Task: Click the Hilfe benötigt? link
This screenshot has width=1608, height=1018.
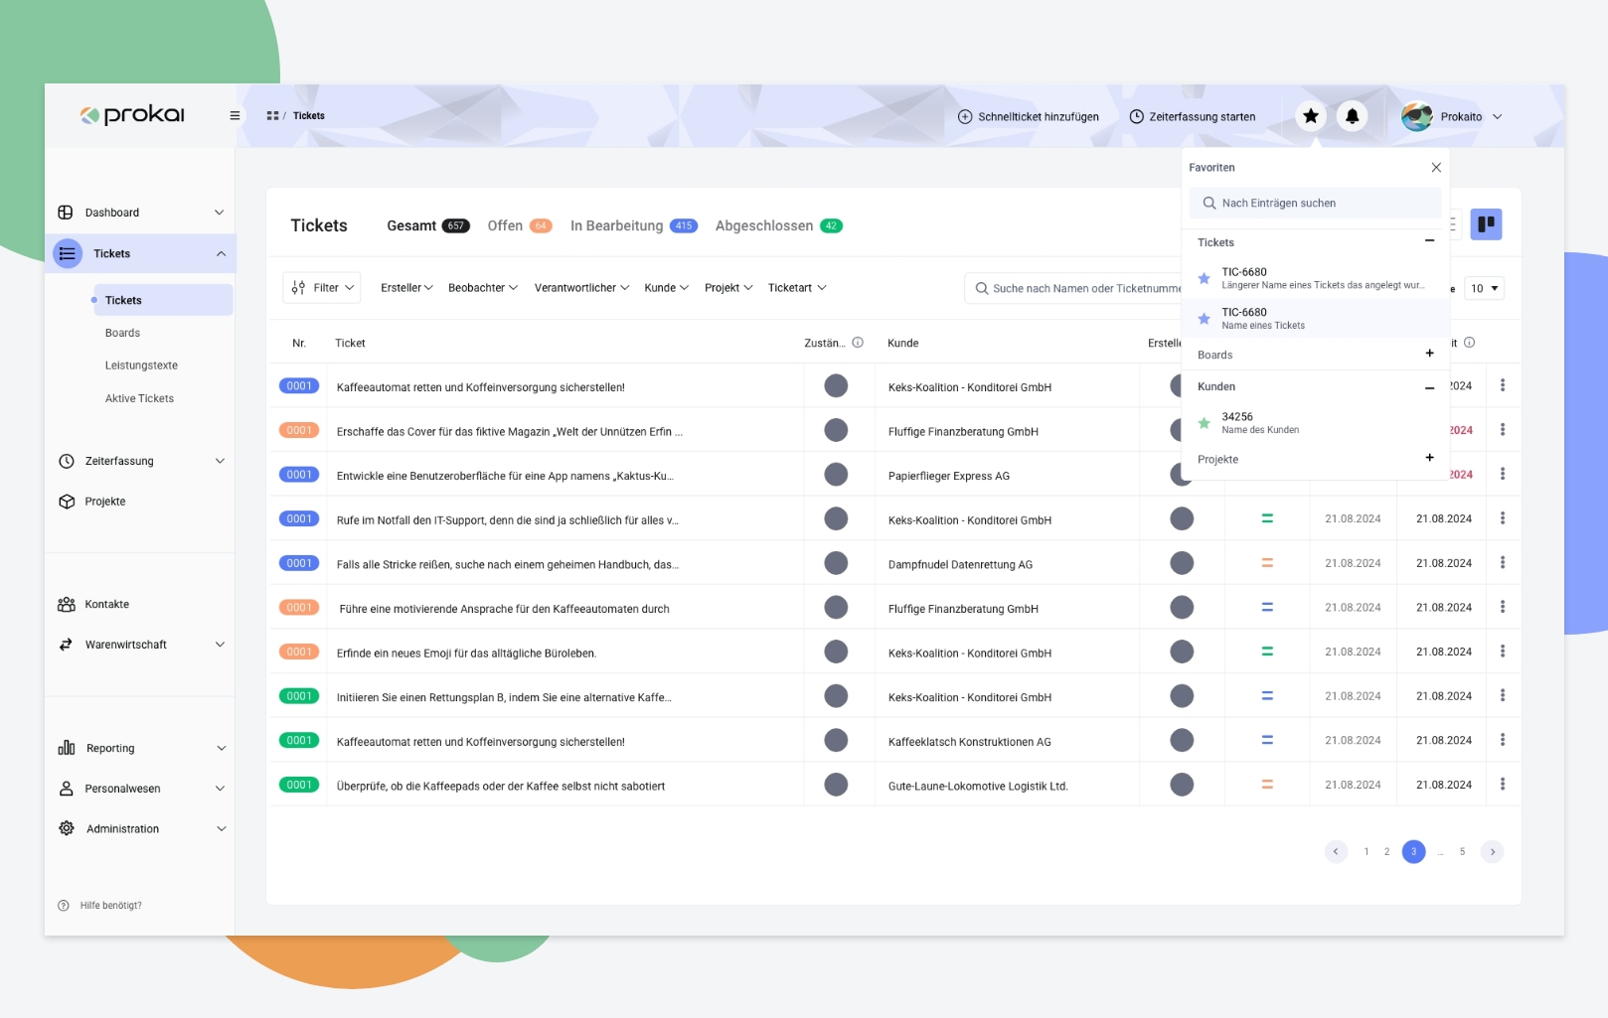Action: point(110,906)
